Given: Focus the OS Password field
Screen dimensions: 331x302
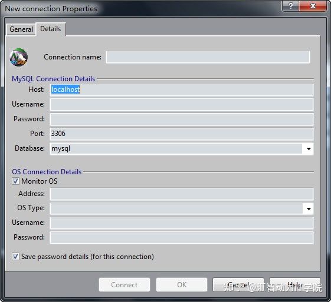Looking at the screenshot, I should click(x=182, y=238).
